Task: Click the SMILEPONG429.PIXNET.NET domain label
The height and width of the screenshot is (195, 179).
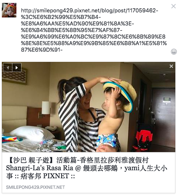Action: 35,187
